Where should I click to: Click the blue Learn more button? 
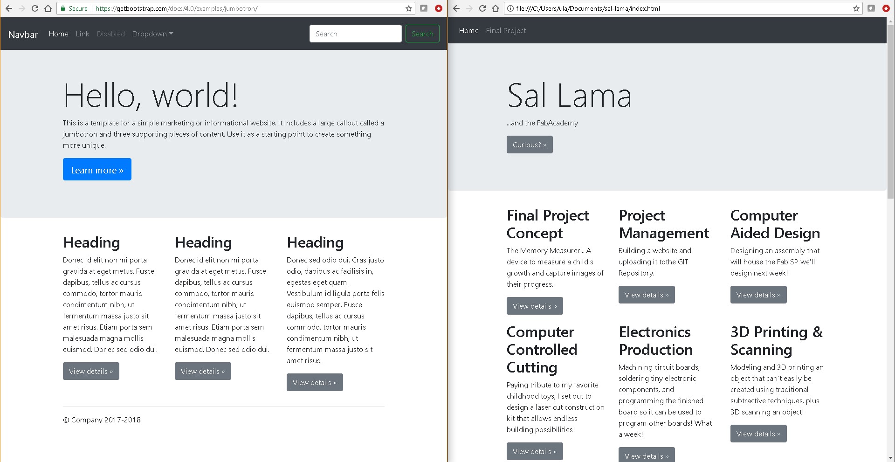point(97,169)
